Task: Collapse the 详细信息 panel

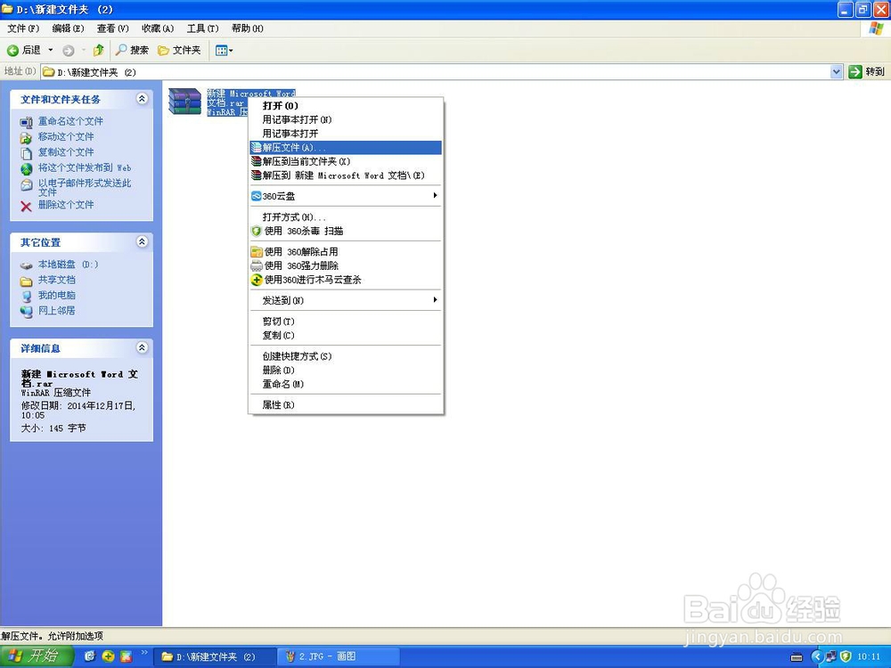Action: 142,347
